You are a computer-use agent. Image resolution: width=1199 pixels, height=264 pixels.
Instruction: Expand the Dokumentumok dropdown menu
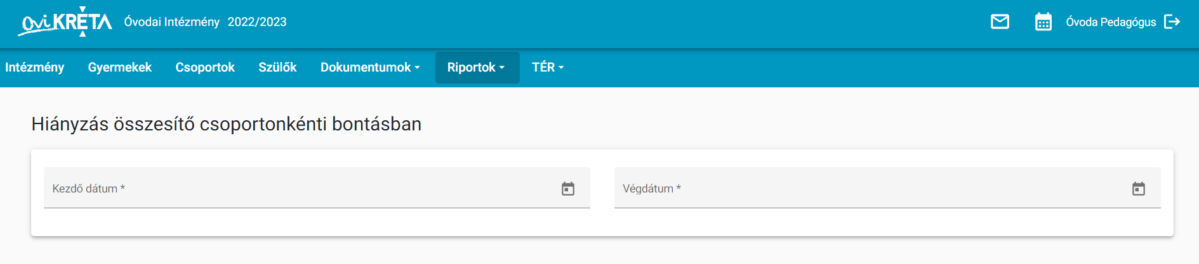click(x=370, y=67)
